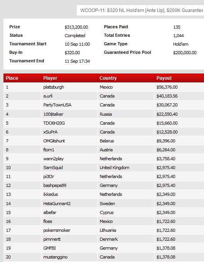Select the albefar row from Cyprus
The height and width of the screenshot is (262, 204).
pyautogui.click(x=104, y=212)
